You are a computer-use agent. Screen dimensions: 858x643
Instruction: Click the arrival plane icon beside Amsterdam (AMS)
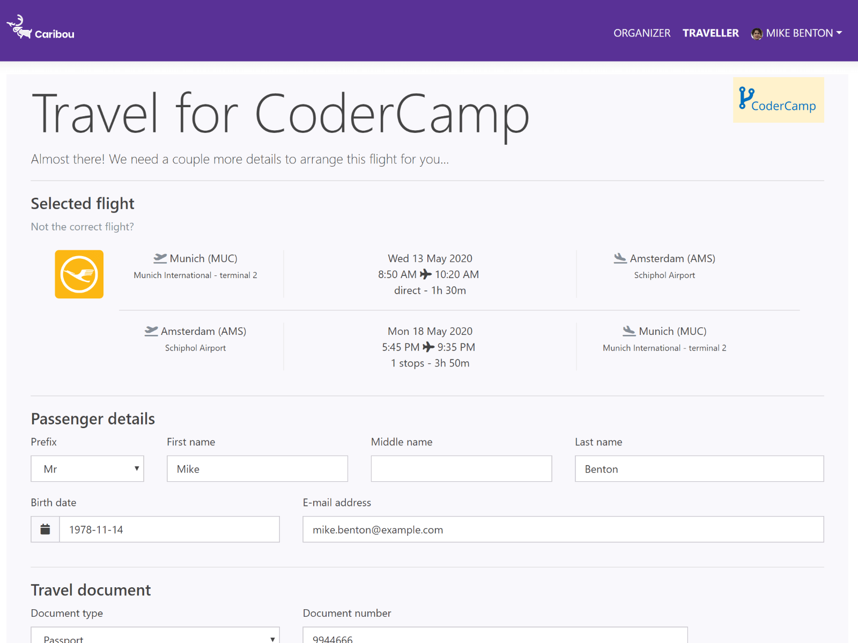pos(620,258)
